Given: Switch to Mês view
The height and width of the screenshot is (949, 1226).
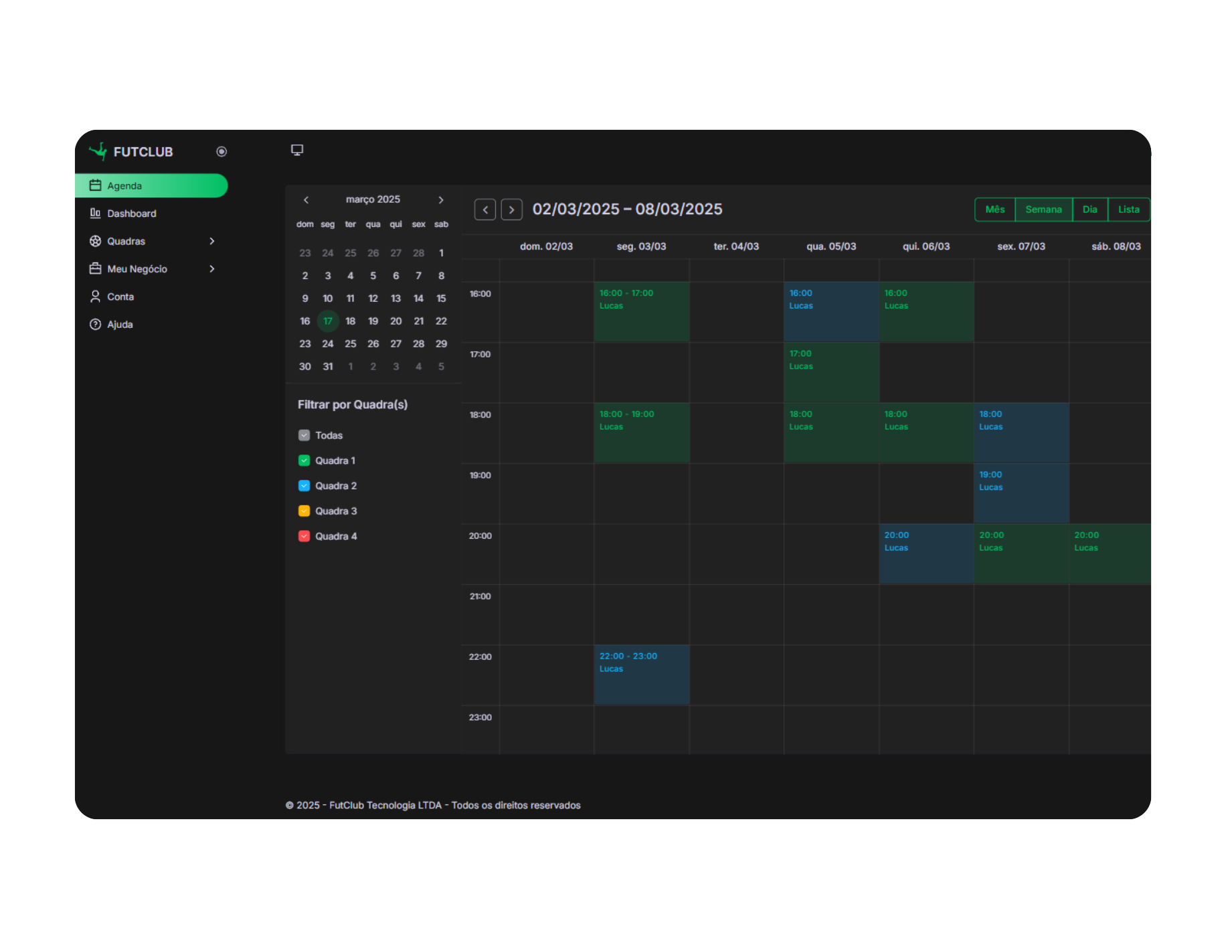Looking at the screenshot, I should [x=995, y=209].
